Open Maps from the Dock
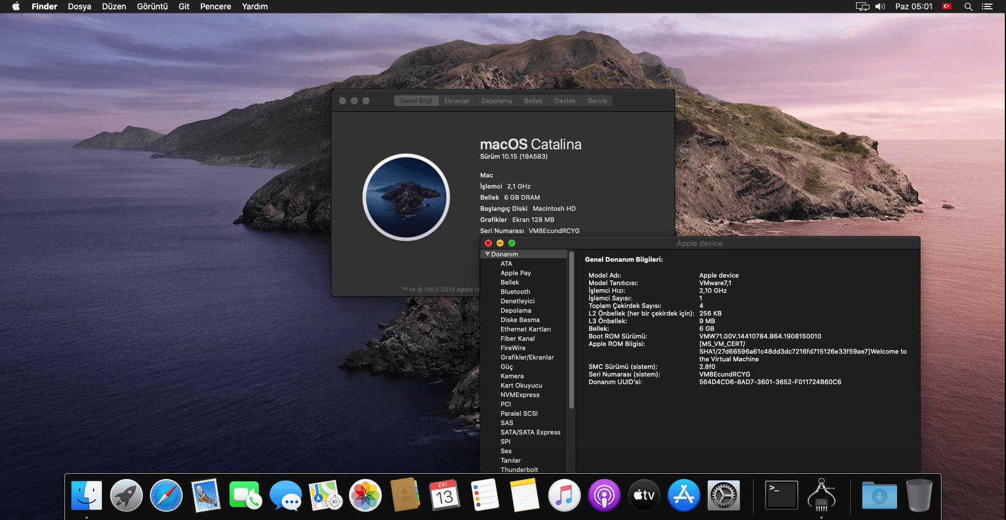 326,495
